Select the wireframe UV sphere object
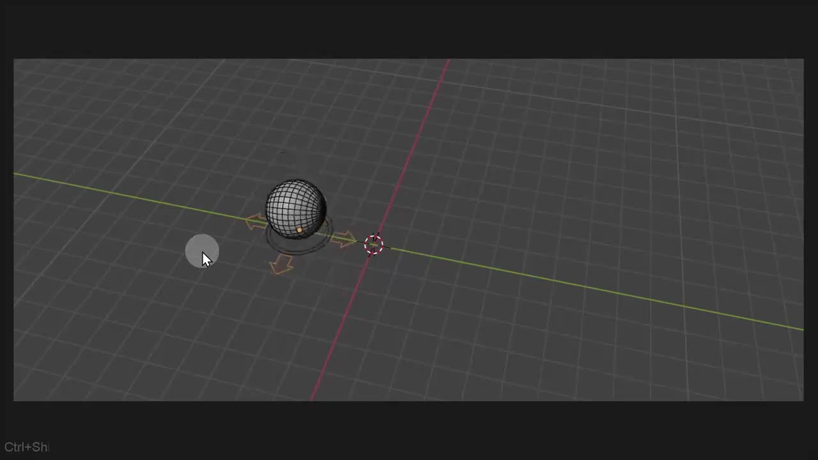 pyautogui.click(x=296, y=208)
